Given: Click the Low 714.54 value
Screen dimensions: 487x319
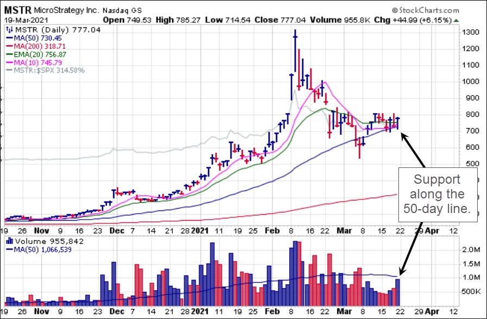Looking at the screenshot, I should 228,20.
